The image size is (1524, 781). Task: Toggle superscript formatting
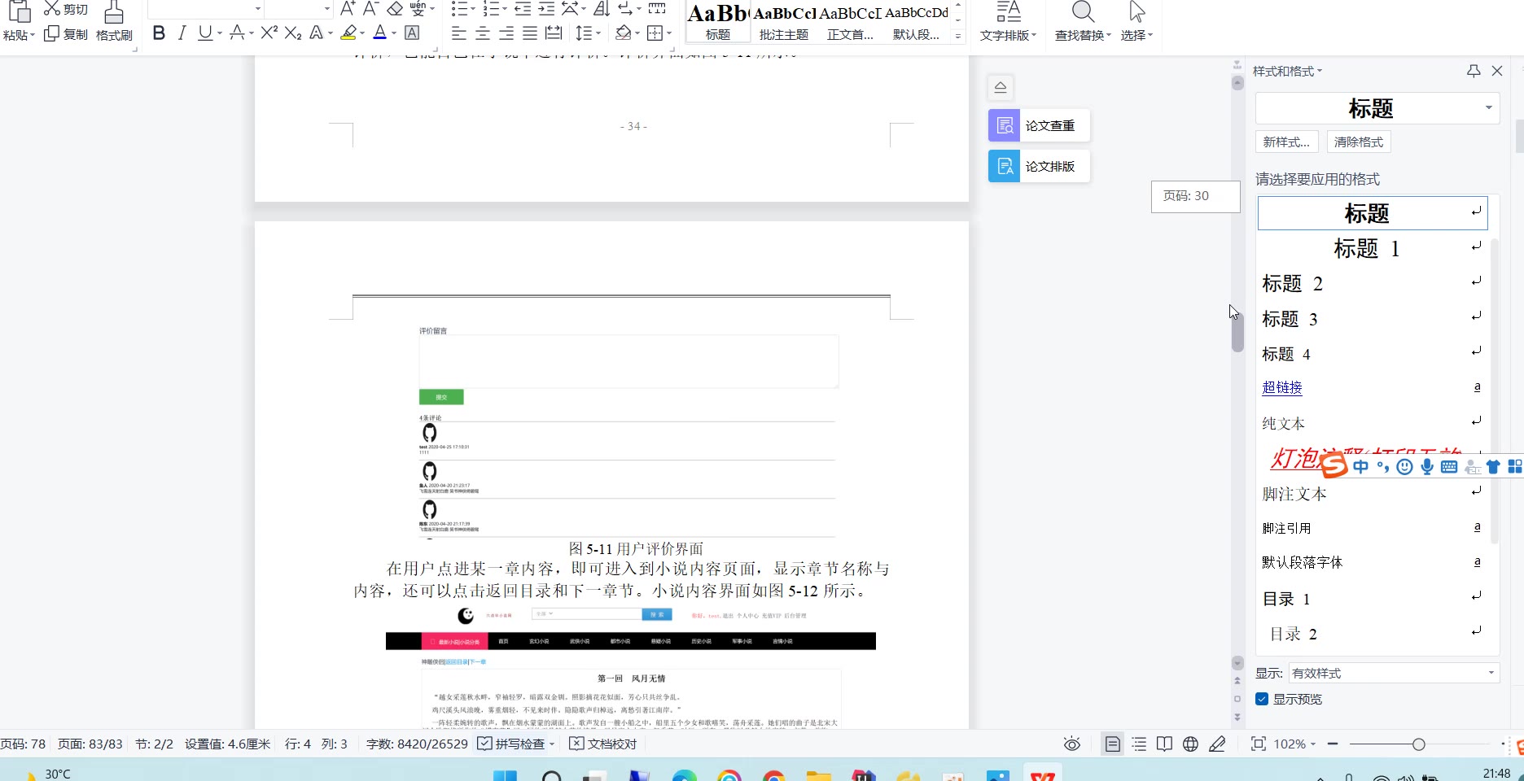pos(269,33)
